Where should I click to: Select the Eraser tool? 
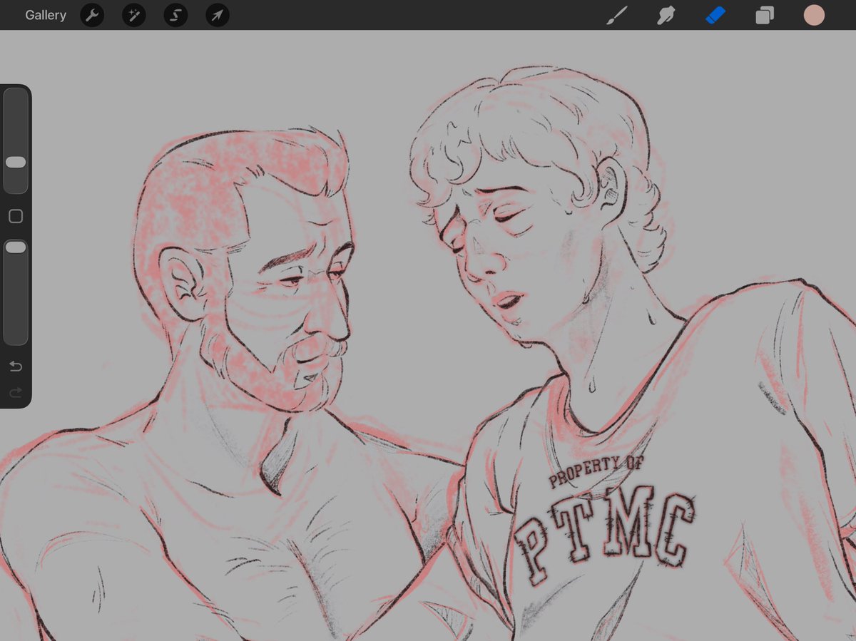(715, 15)
